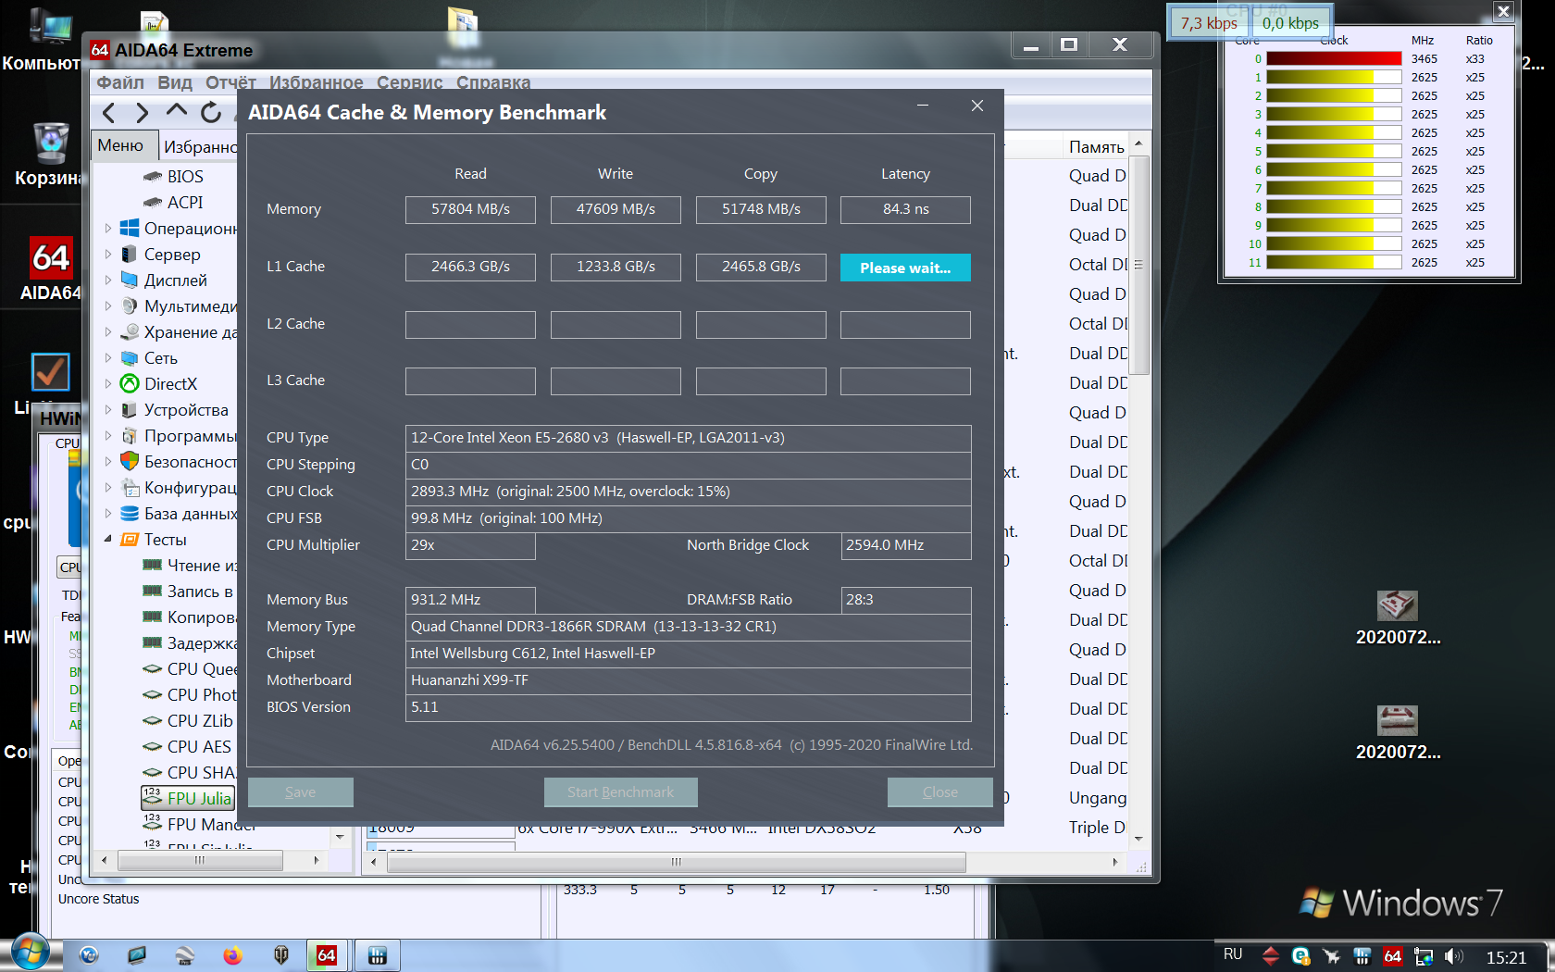Expand the Сеть tree node

108,357
